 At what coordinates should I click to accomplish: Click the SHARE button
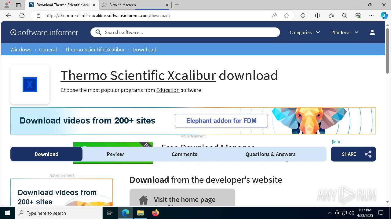(353, 154)
